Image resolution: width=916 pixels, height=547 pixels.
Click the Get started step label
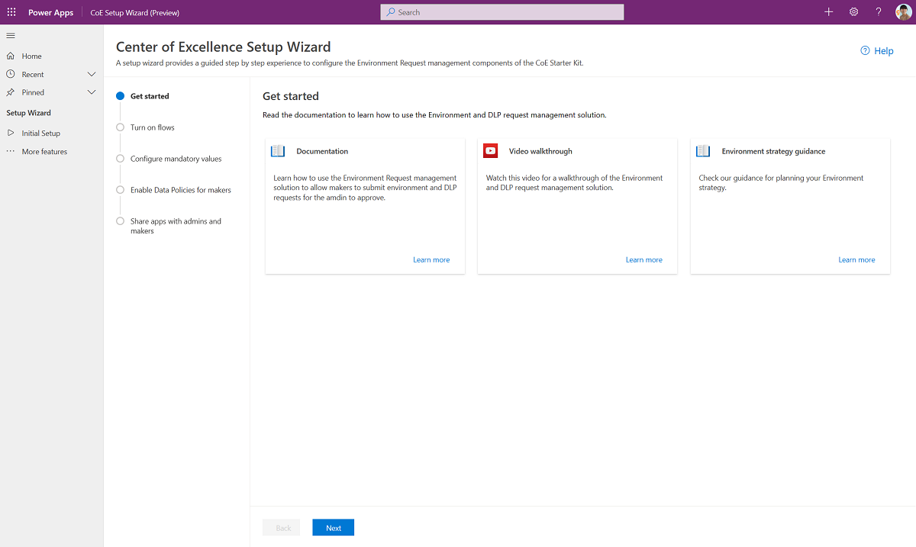150,96
